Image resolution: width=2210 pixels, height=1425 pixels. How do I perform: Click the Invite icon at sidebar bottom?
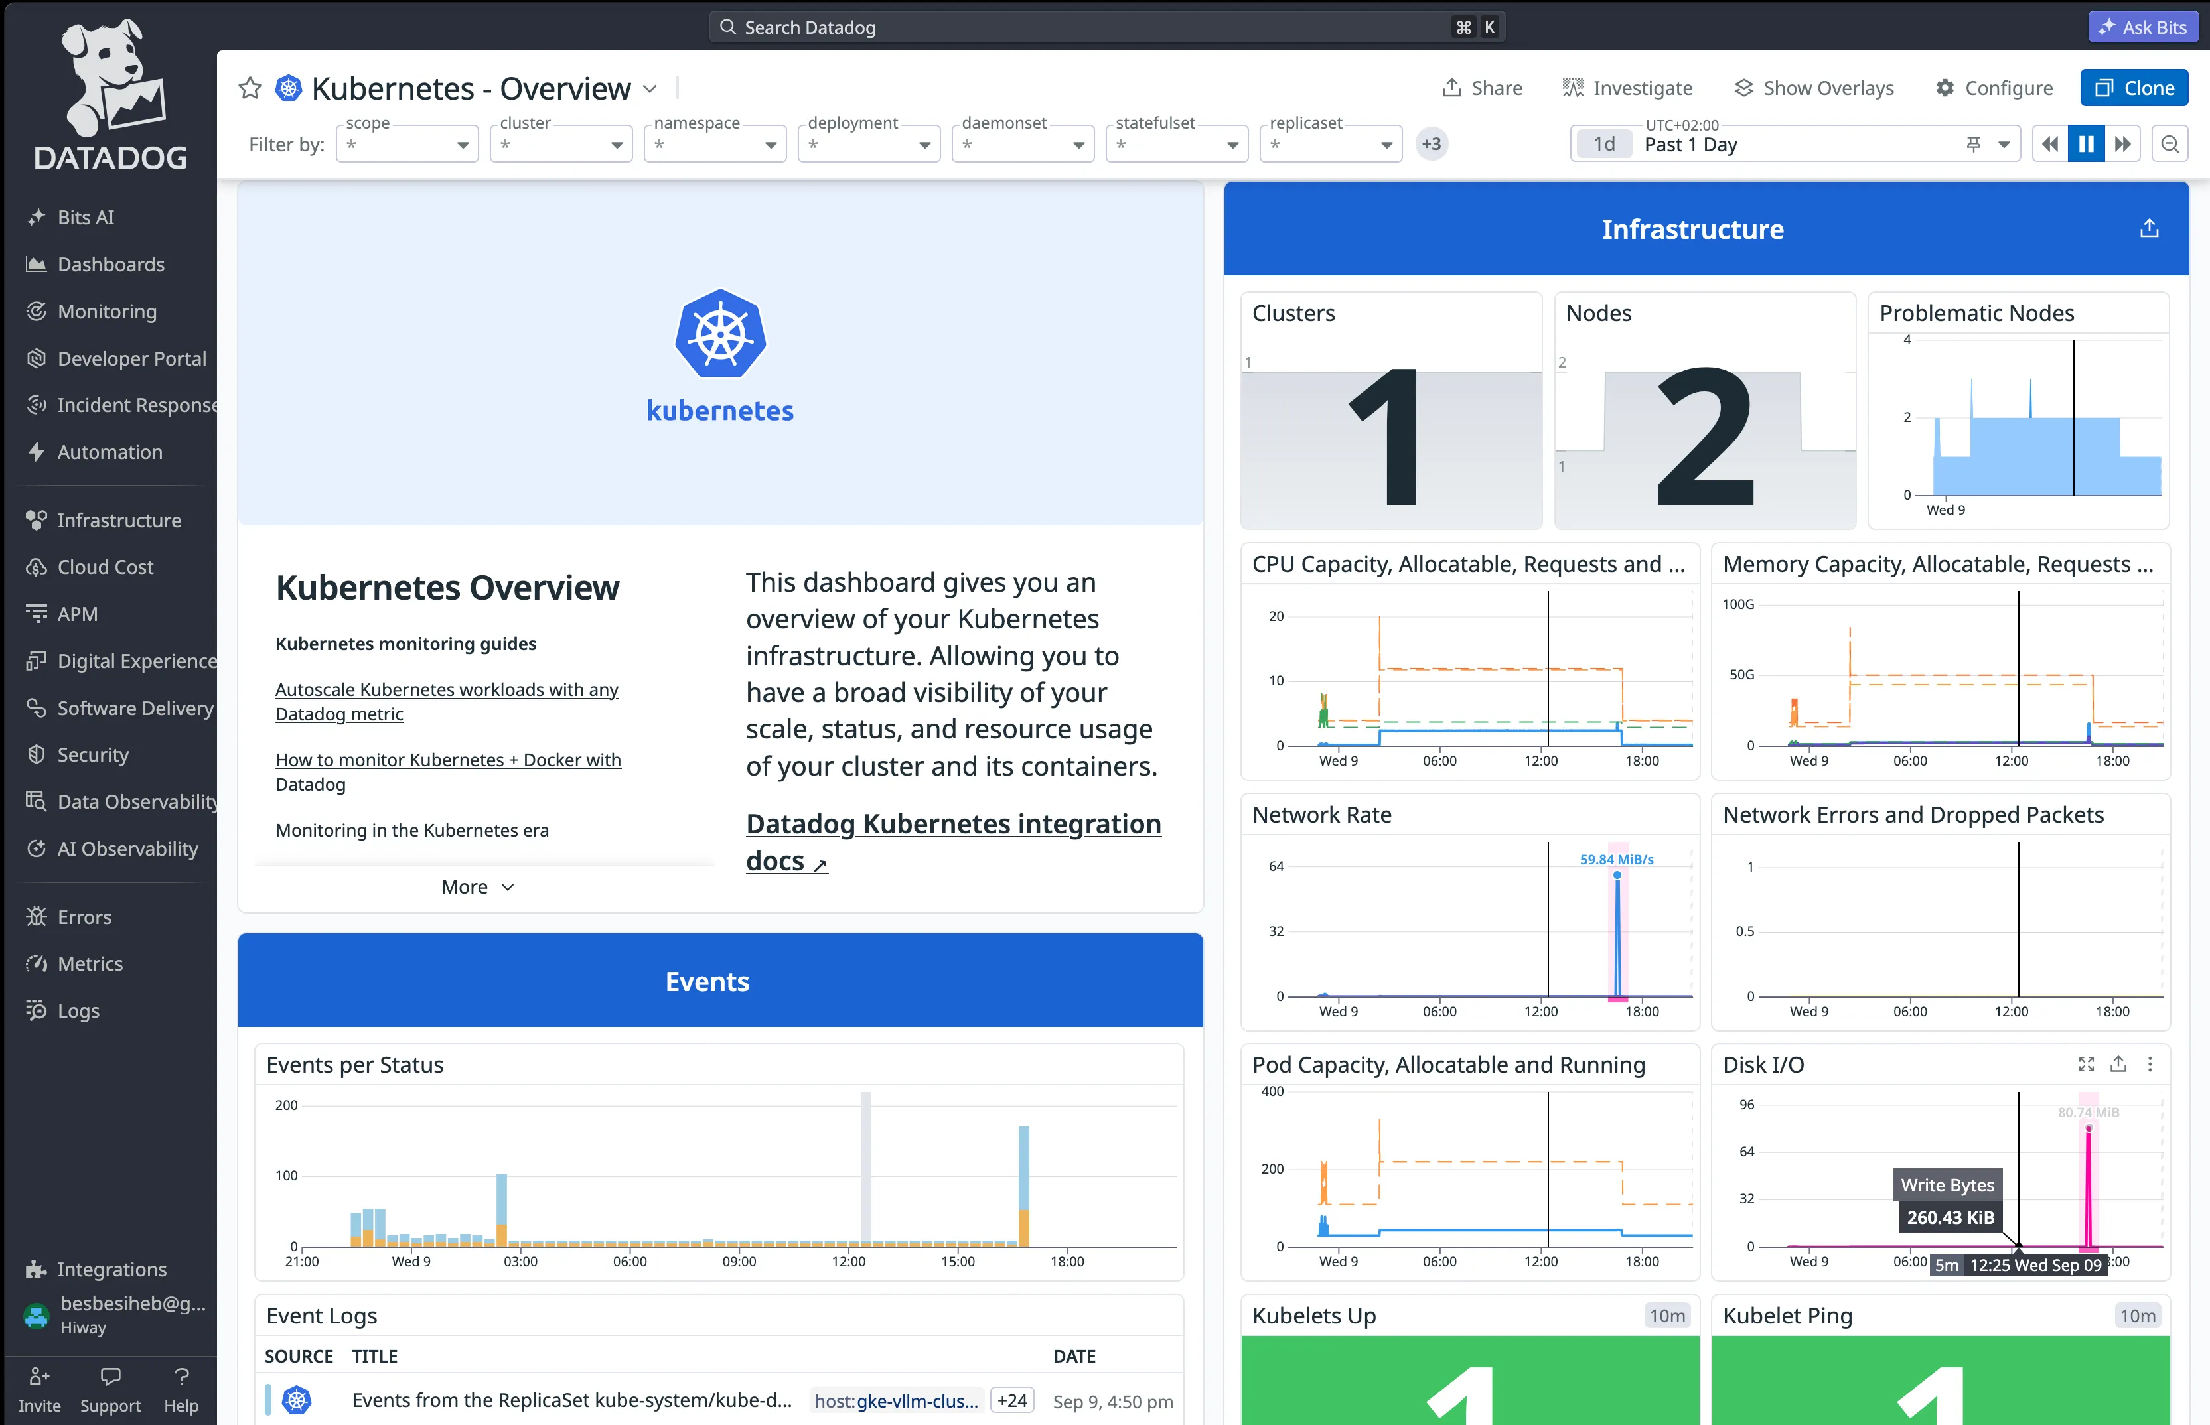click(x=39, y=1376)
